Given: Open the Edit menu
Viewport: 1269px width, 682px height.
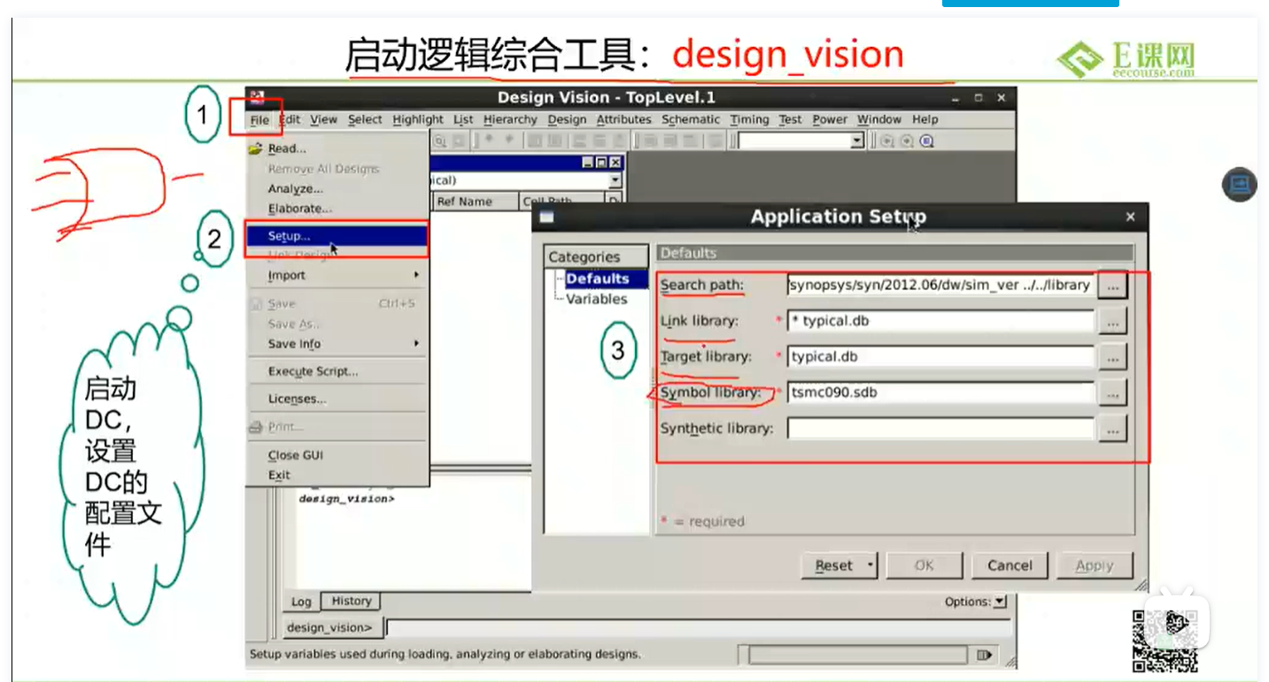Looking at the screenshot, I should coord(290,119).
